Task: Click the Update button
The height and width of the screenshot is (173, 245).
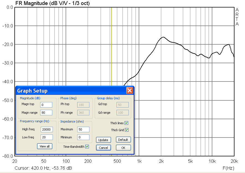Action: (x=104, y=140)
